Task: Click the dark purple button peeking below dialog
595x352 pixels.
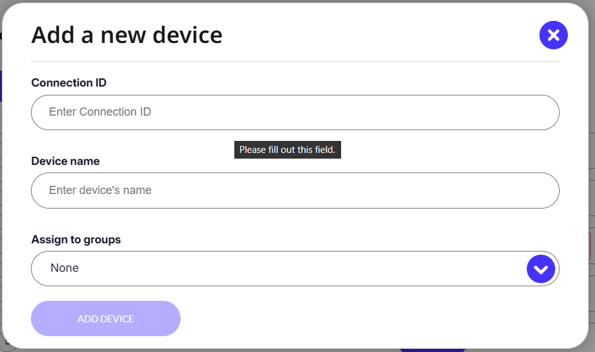Action: 431,349
